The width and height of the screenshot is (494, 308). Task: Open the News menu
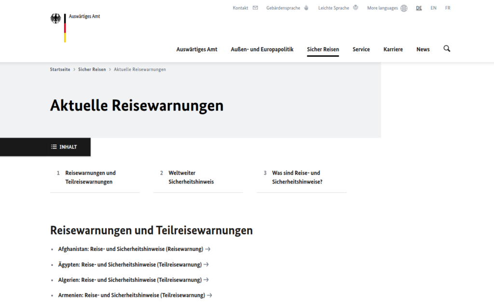pos(423,49)
